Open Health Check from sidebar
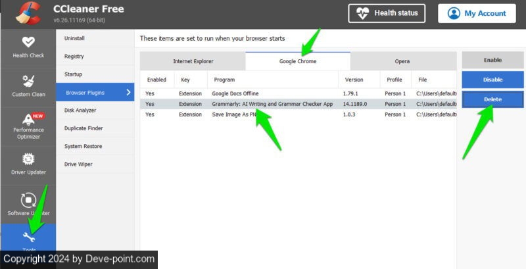Image resolution: width=526 pixels, height=269 pixels. coord(28,43)
